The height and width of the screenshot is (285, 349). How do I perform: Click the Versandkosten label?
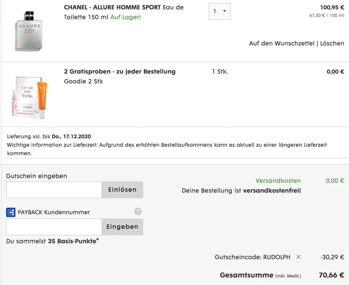coord(278,181)
